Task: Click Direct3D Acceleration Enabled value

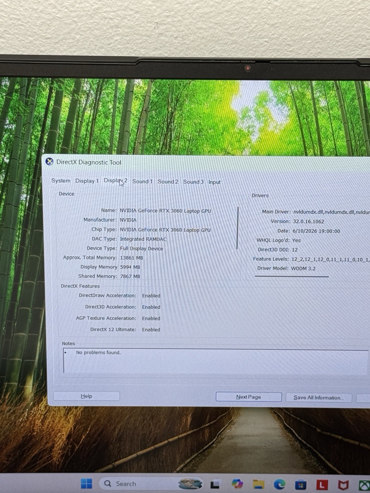Action: [x=151, y=307]
